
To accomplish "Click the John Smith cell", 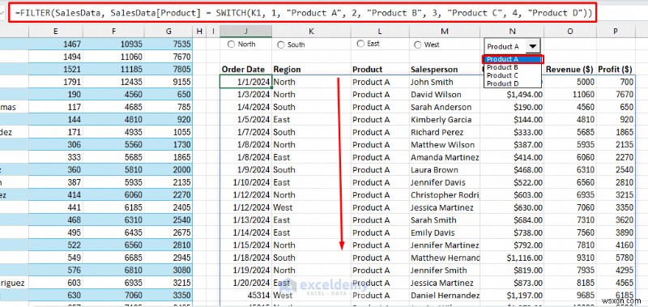I will pos(445,82).
